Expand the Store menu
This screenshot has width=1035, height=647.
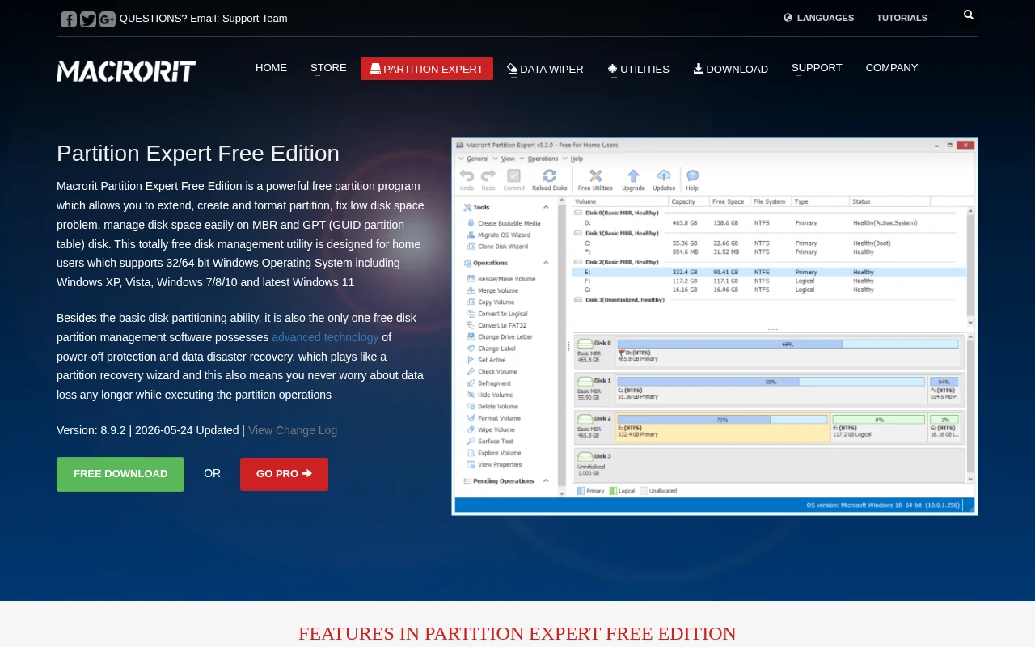pyautogui.click(x=328, y=68)
